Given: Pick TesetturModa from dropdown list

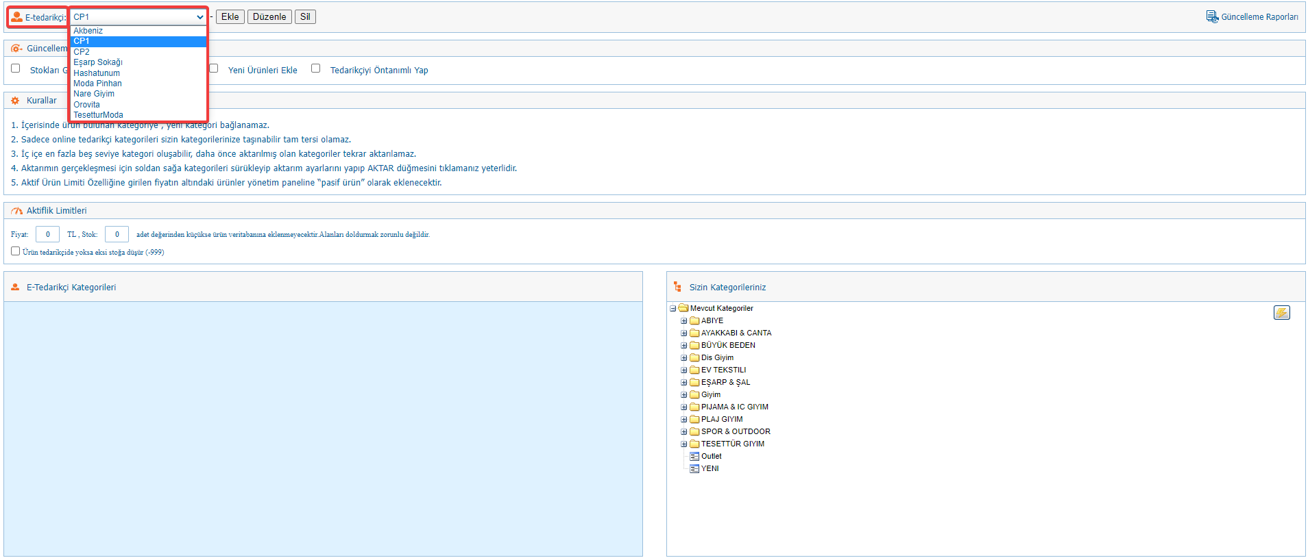Looking at the screenshot, I should 139,115.
